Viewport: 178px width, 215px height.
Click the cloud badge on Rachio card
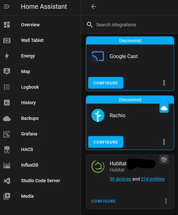pyautogui.click(x=164, y=108)
